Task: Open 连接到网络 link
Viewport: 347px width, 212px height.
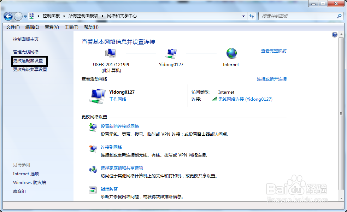Action: point(111,147)
